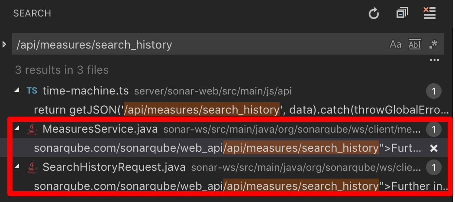Click the Refresh search results icon
The image size is (455, 202).
coord(374,14)
